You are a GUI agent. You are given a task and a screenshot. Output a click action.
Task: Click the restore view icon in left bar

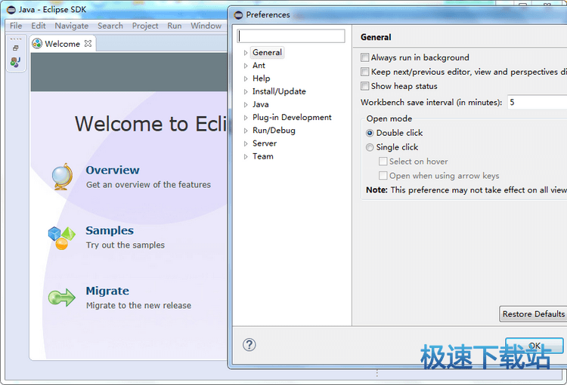click(16, 48)
